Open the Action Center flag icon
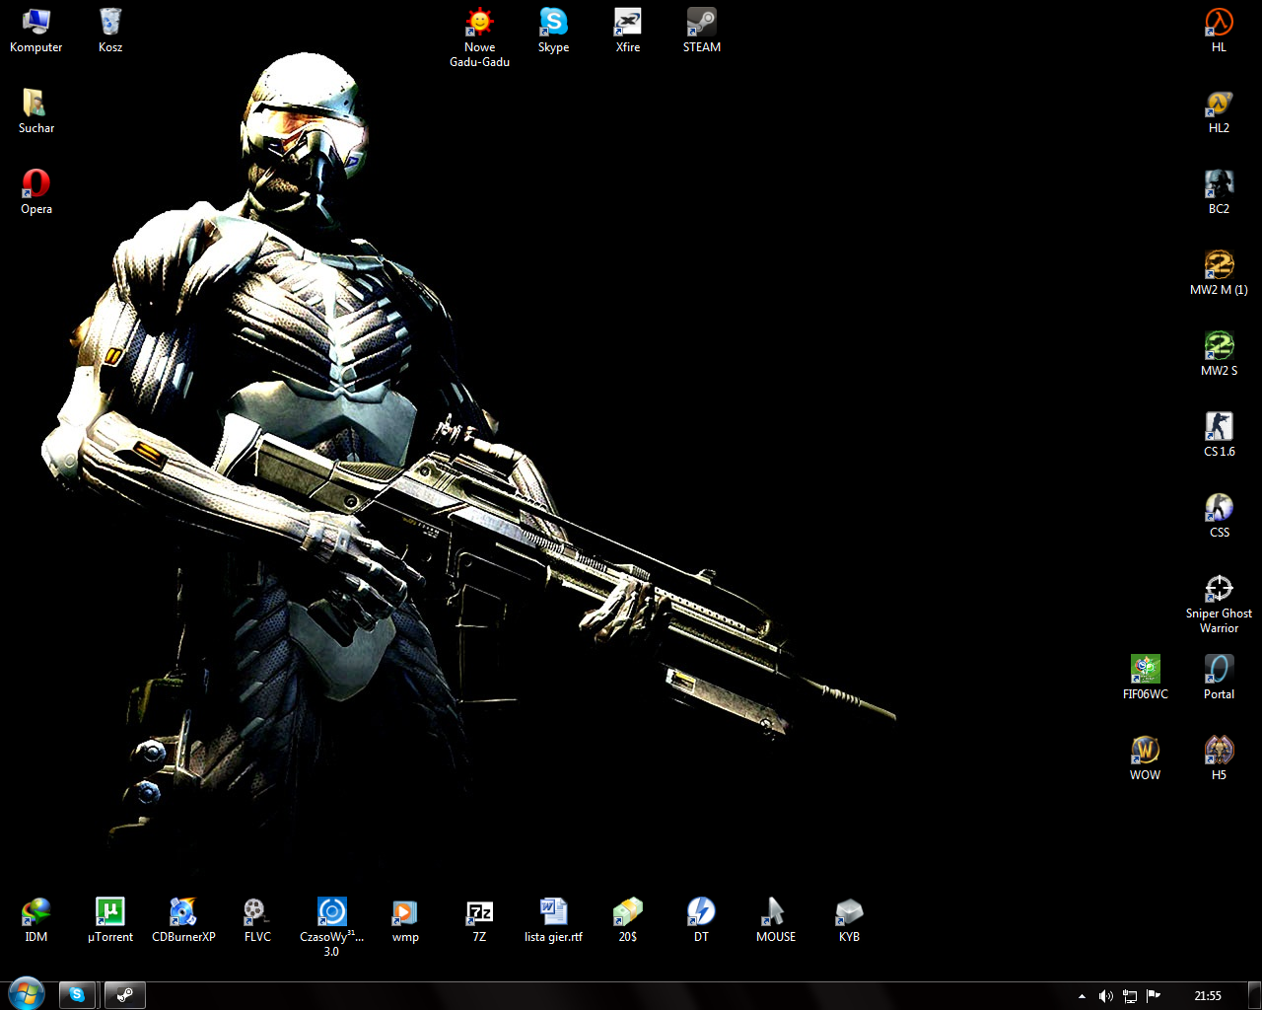The height and width of the screenshot is (1010, 1262). [1154, 996]
